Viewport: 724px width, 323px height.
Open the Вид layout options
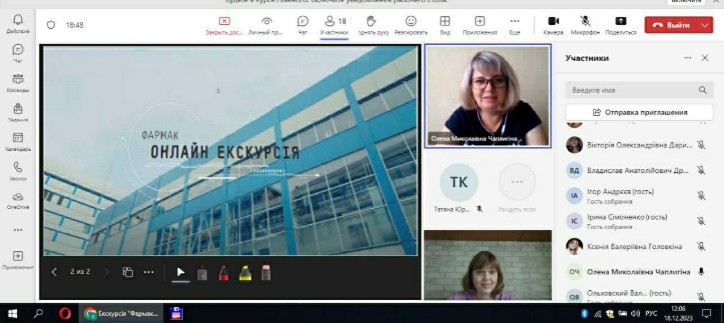445,25
